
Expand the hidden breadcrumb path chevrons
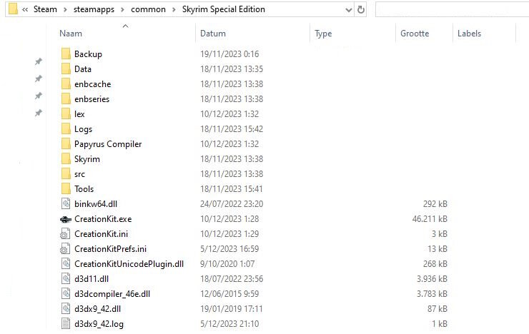pyautogui.click(x=25, y=9)
